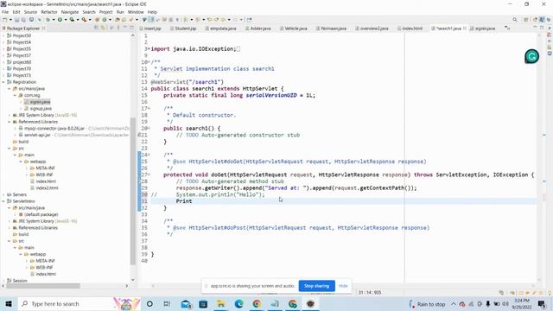Viewport: 553px width, 311px height.
Task: Click the Save toolbar icon
Action: (16, 20)
